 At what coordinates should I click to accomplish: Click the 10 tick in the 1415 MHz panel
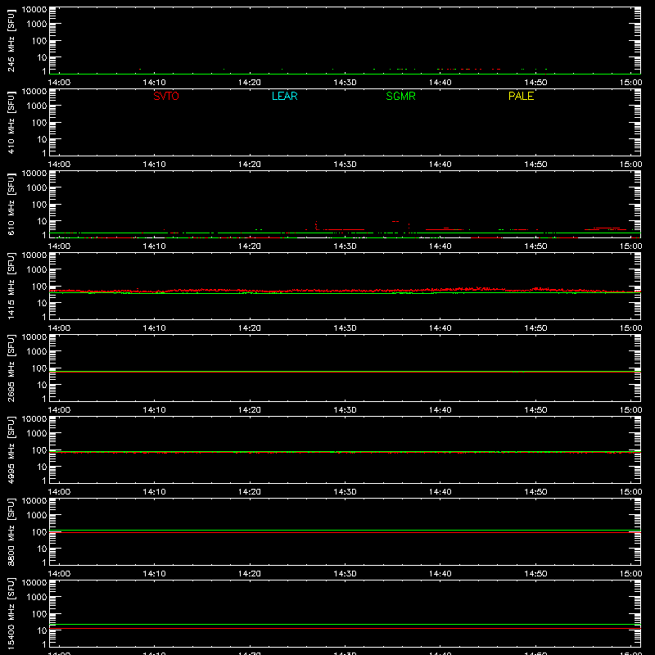(x=42, y=303)
